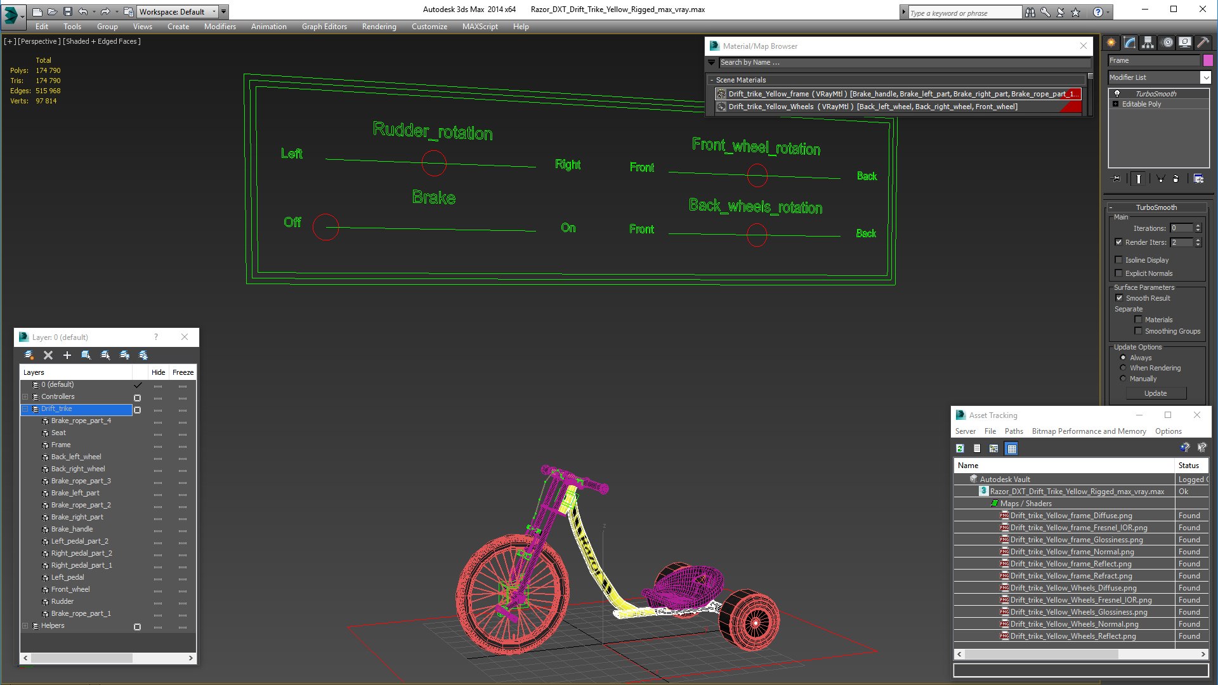
Task: Click delete layer X icon
Action: (x=48, y=355)
